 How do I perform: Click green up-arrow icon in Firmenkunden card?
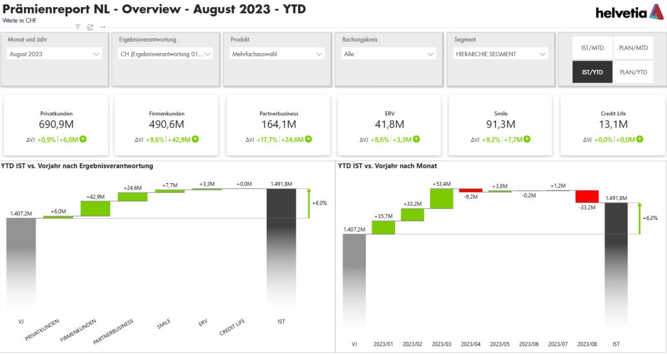pyautogui.click(x=195, y=139)
